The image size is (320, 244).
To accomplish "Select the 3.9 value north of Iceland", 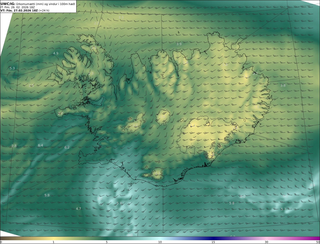I will tap(179, 44).
